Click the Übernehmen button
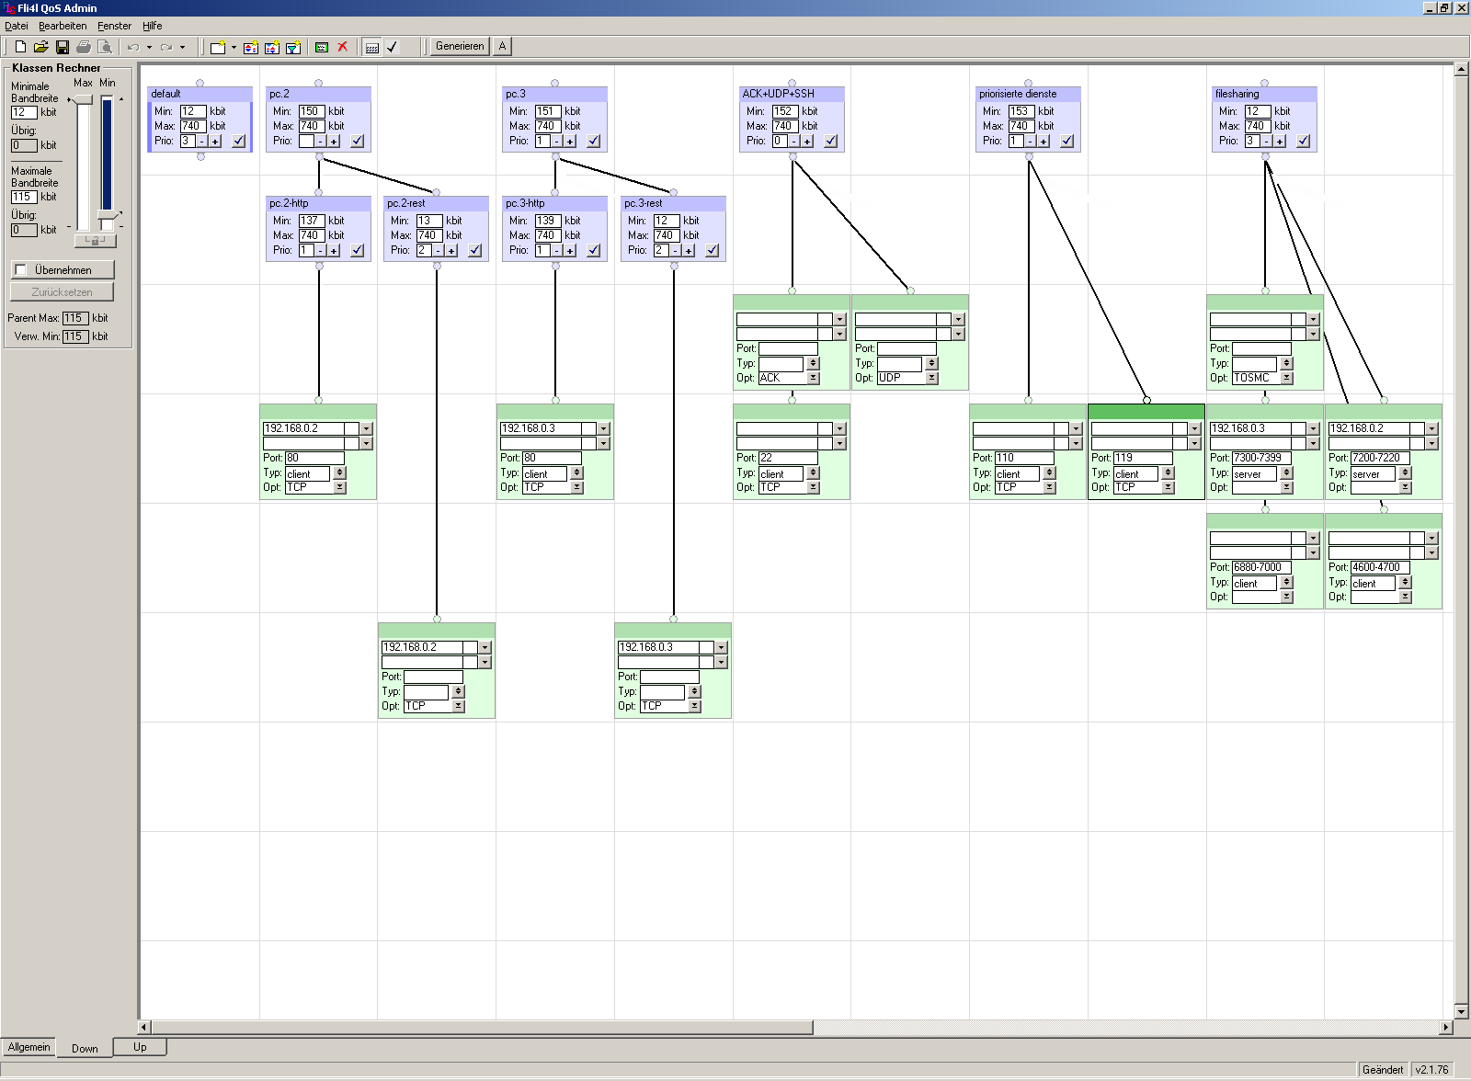The width and height of the screenshot is (1471, 1081). click(63, 270)
